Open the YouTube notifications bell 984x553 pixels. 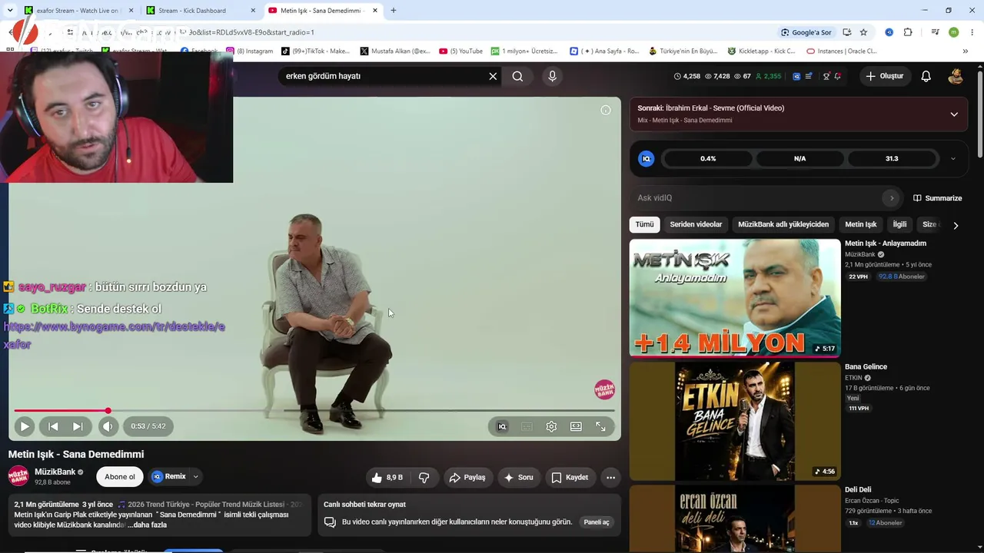tap(926, 76)
